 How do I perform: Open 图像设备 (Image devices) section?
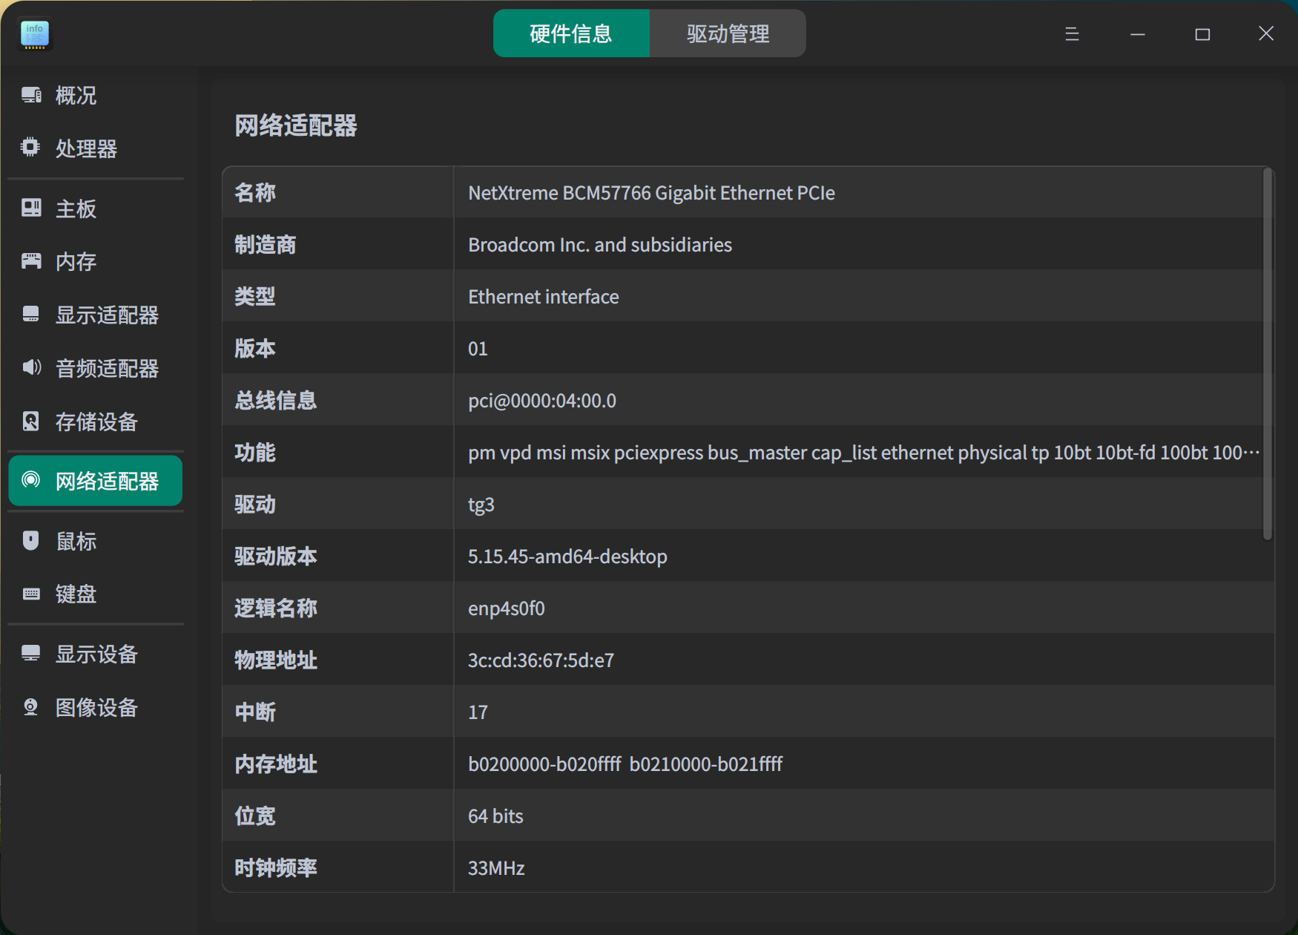96,707
